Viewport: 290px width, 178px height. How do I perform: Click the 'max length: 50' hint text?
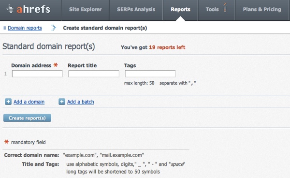coord(139,83)
